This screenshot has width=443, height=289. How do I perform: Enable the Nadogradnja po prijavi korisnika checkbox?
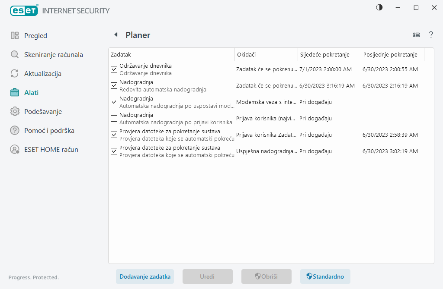pyautogui.click(x=114, y=118)
